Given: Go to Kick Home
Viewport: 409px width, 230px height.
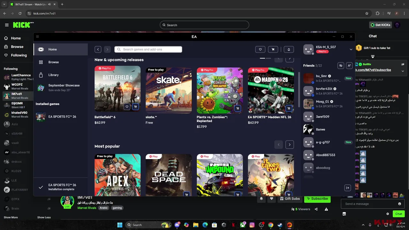Looking at the screenshot, I should (12, 38).
